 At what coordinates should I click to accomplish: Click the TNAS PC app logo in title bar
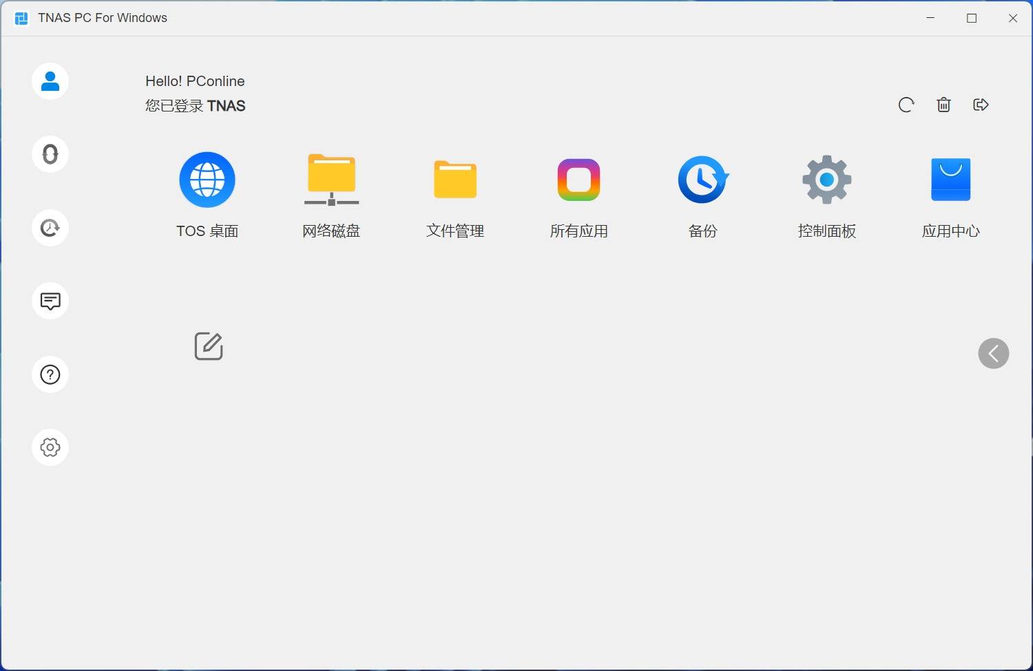[x=21, y=19]
